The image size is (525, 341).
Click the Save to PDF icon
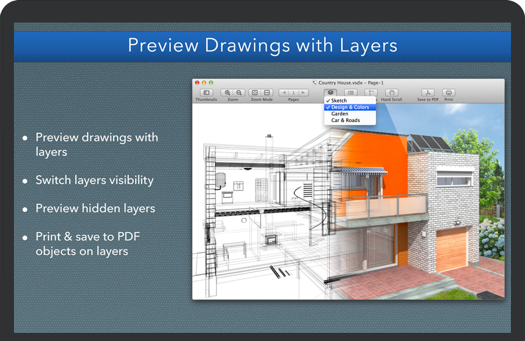pyautogui.click(x=428, y=93)
